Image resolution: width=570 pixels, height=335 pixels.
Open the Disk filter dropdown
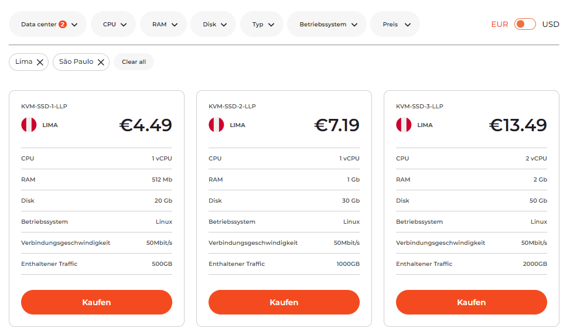pos(213,24)
